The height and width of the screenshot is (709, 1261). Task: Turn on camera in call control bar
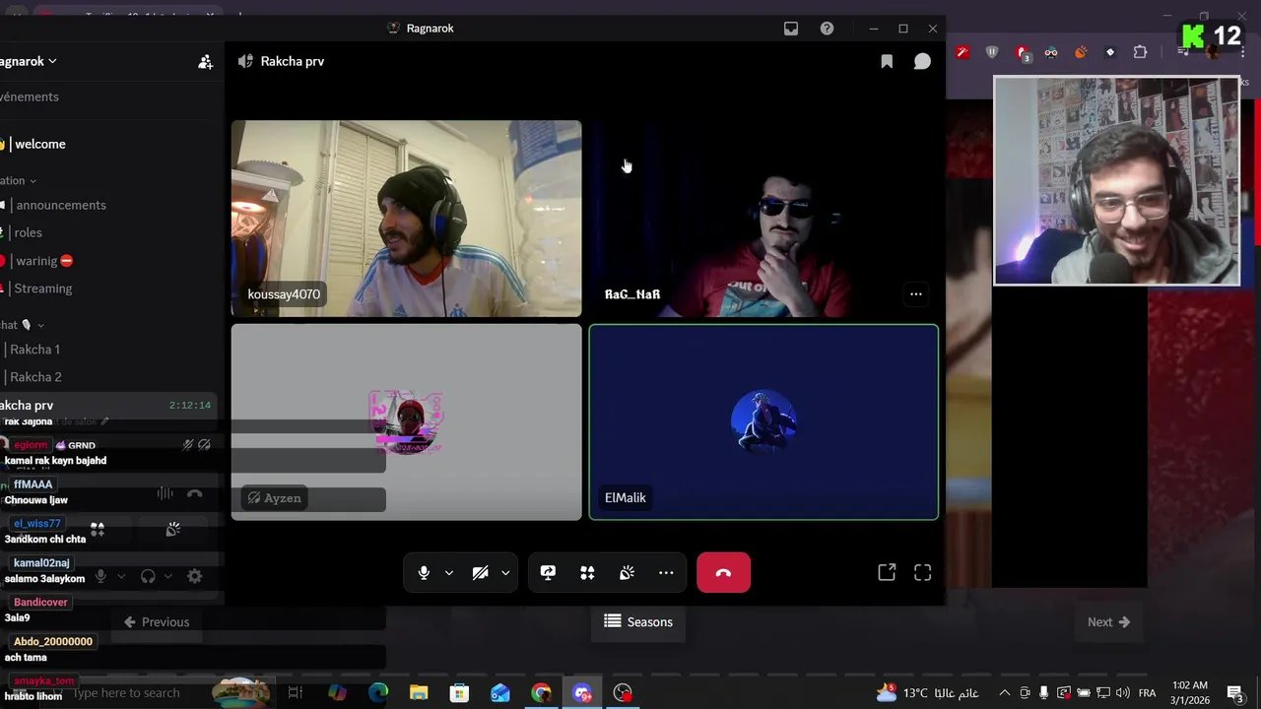point(480,573)
